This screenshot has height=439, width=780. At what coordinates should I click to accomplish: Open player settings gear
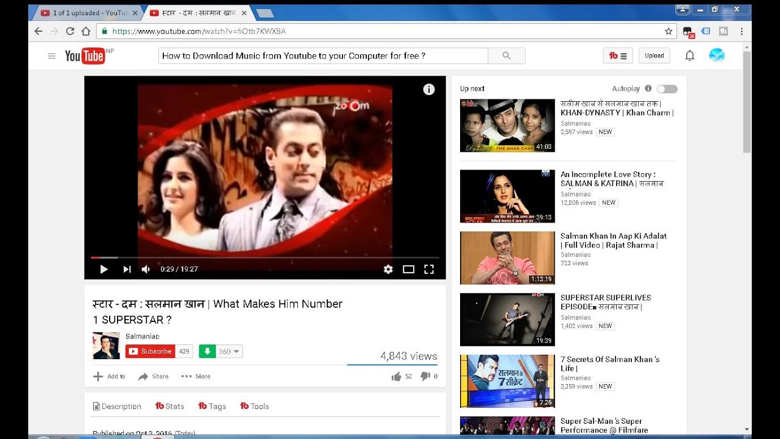[388, 269]
